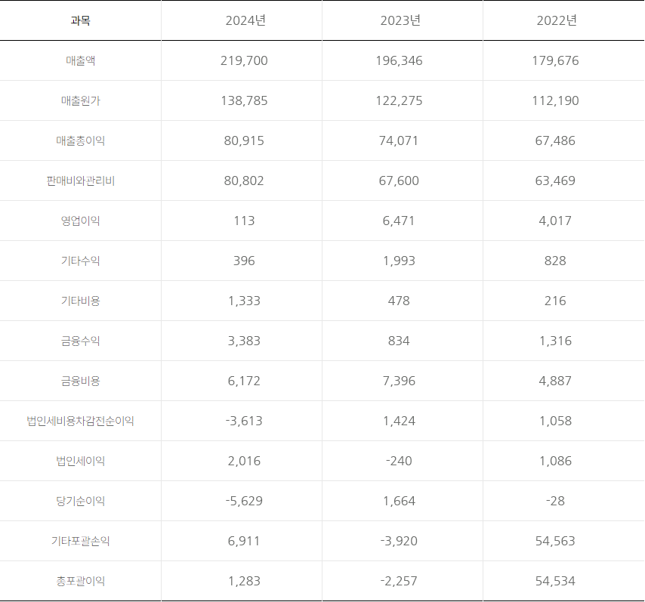Click the 영업이익 row label
This screenshot has height=602, width=645.
click(80, 221)
